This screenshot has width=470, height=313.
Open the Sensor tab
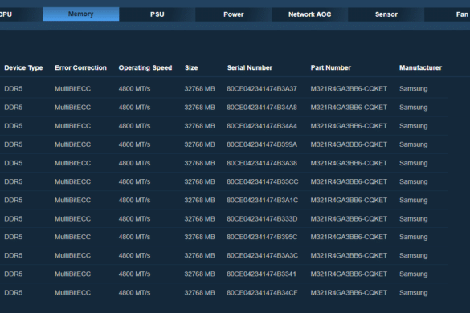(386, 14)
